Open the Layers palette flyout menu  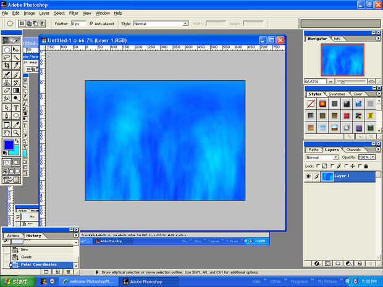coord(378,149)
